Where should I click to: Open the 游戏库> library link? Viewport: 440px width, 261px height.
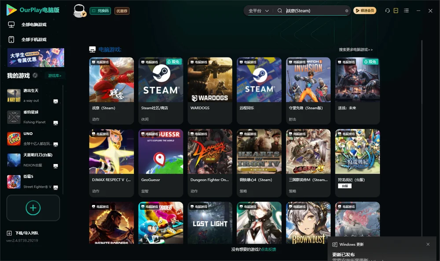click(55, 75)
